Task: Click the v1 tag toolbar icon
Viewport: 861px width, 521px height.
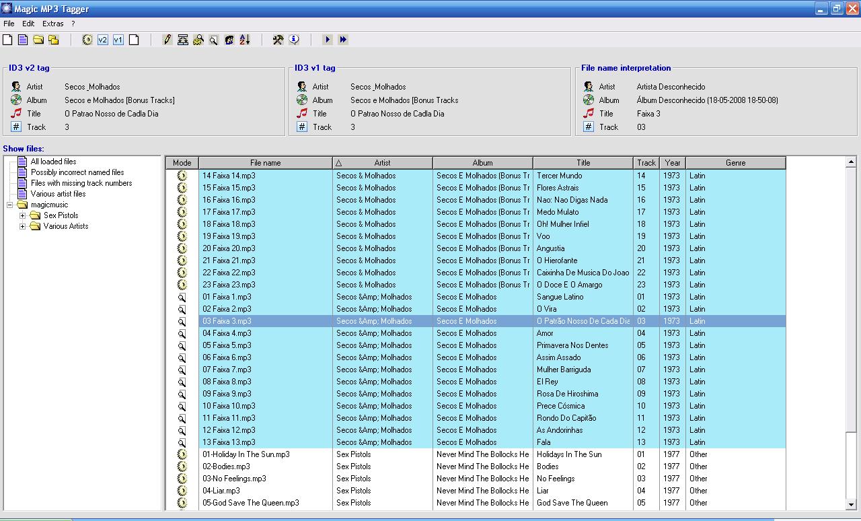Action: click(118, 40)
